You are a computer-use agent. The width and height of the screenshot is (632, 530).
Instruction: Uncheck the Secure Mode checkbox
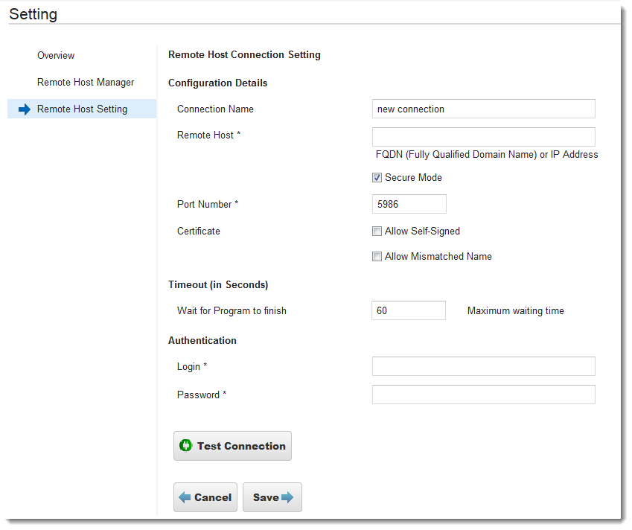point(377,177)
